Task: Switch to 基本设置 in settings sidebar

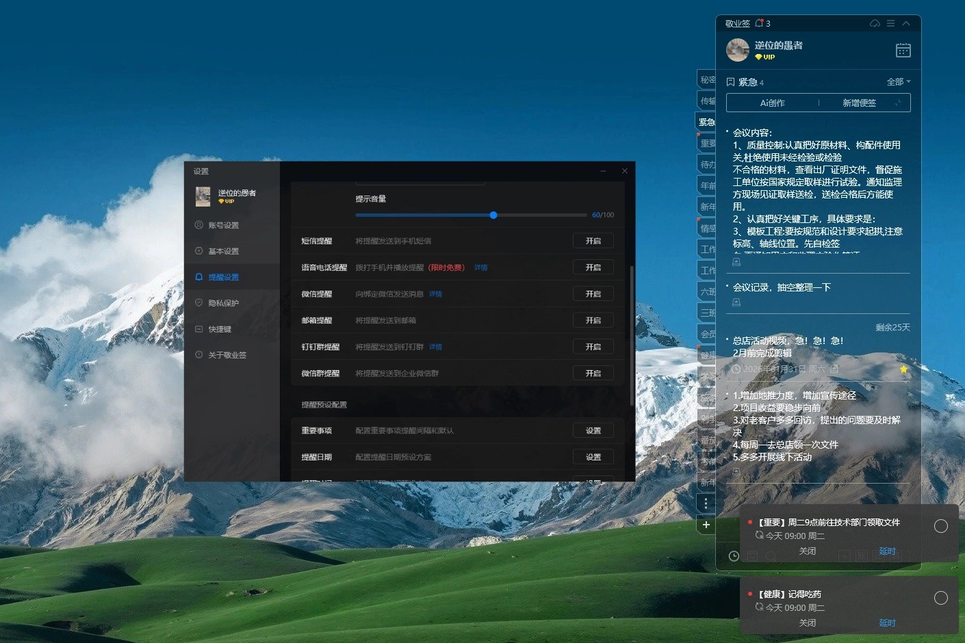Action: (223, 251)
